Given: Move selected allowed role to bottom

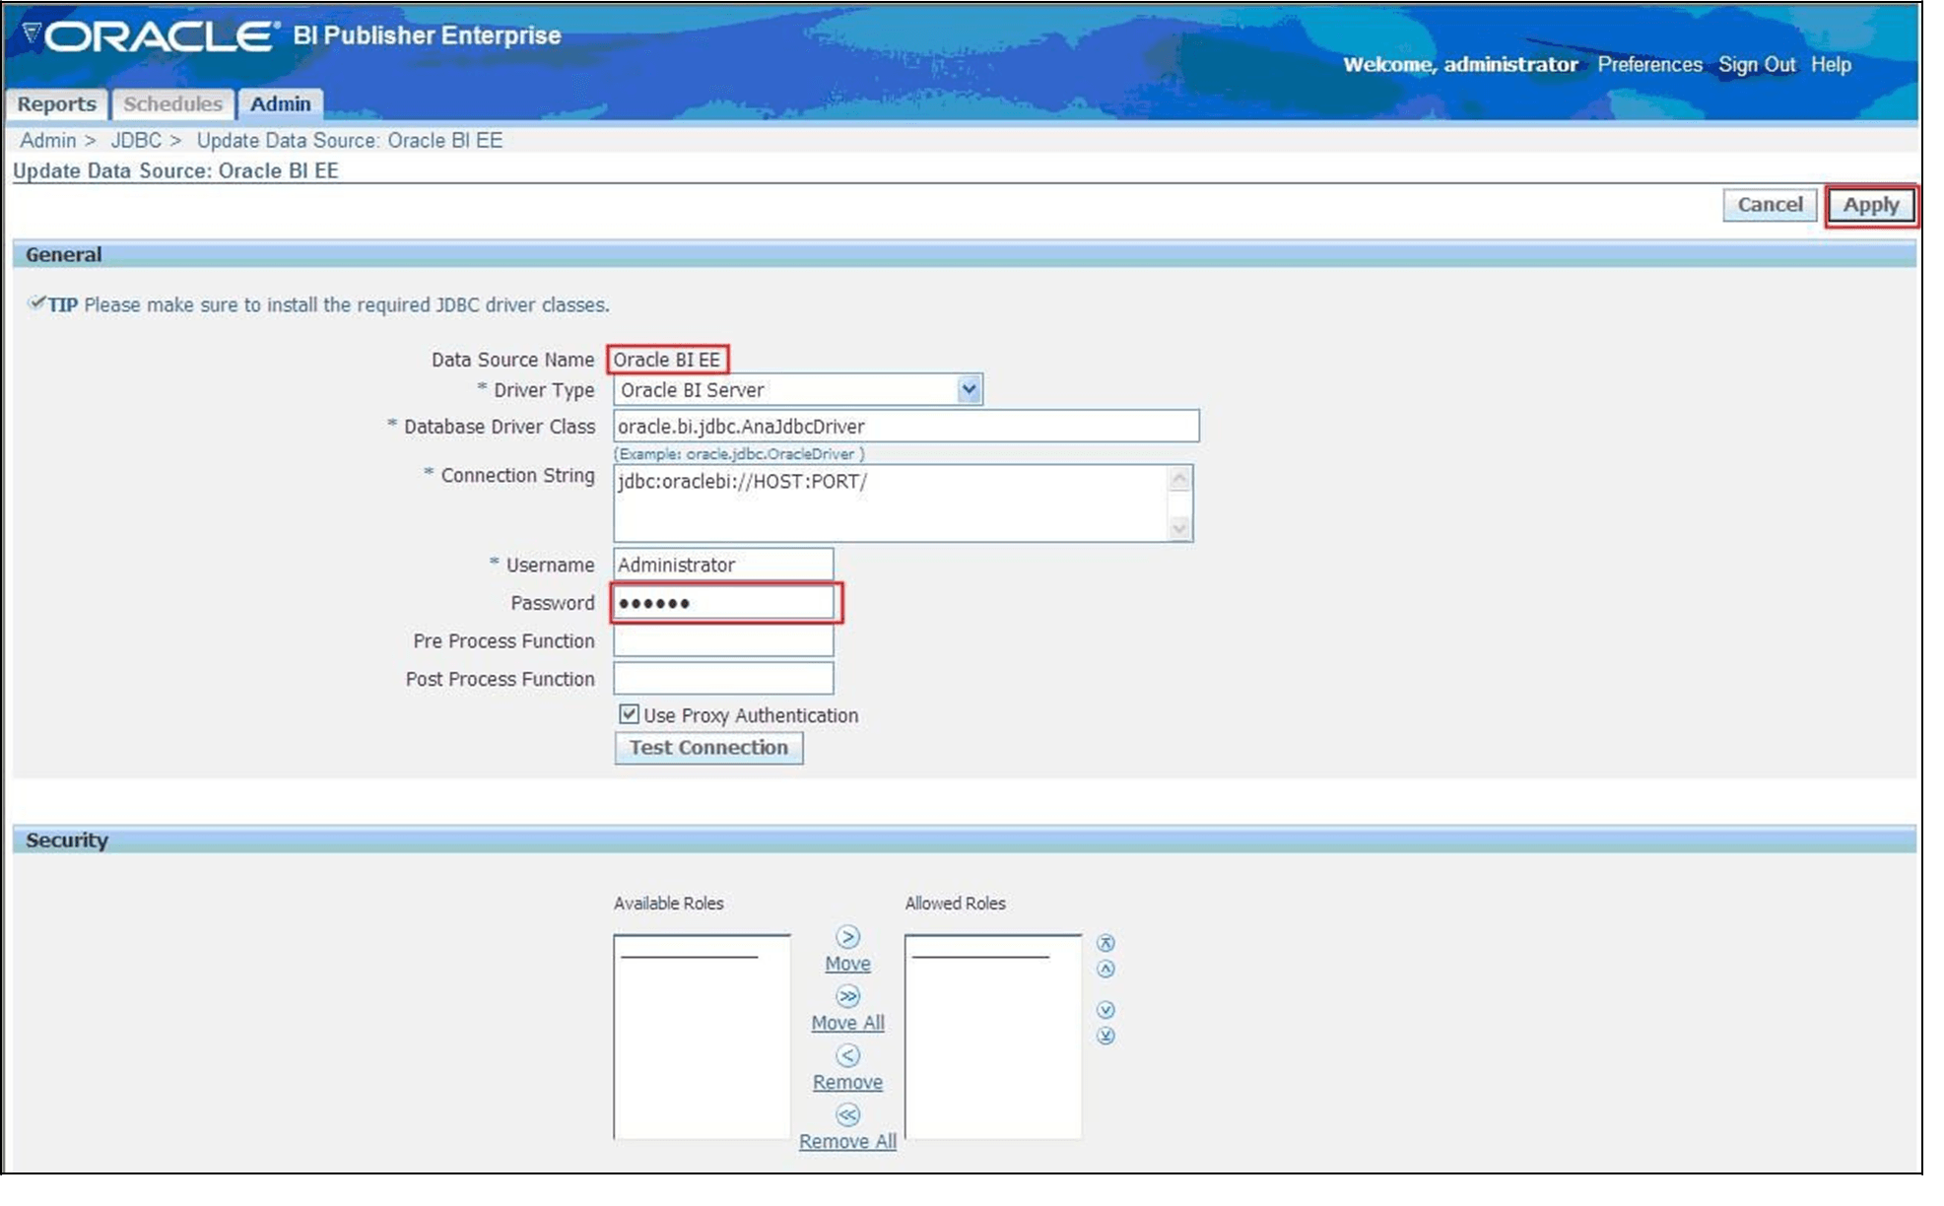Looking at the screenshot, I should (1106, 1036).
